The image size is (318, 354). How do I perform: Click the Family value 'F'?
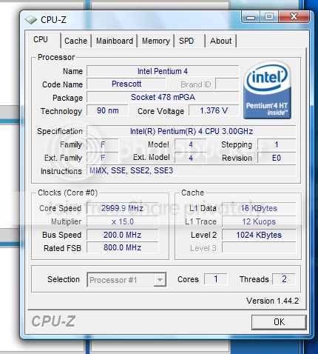[x=103, y=144]
